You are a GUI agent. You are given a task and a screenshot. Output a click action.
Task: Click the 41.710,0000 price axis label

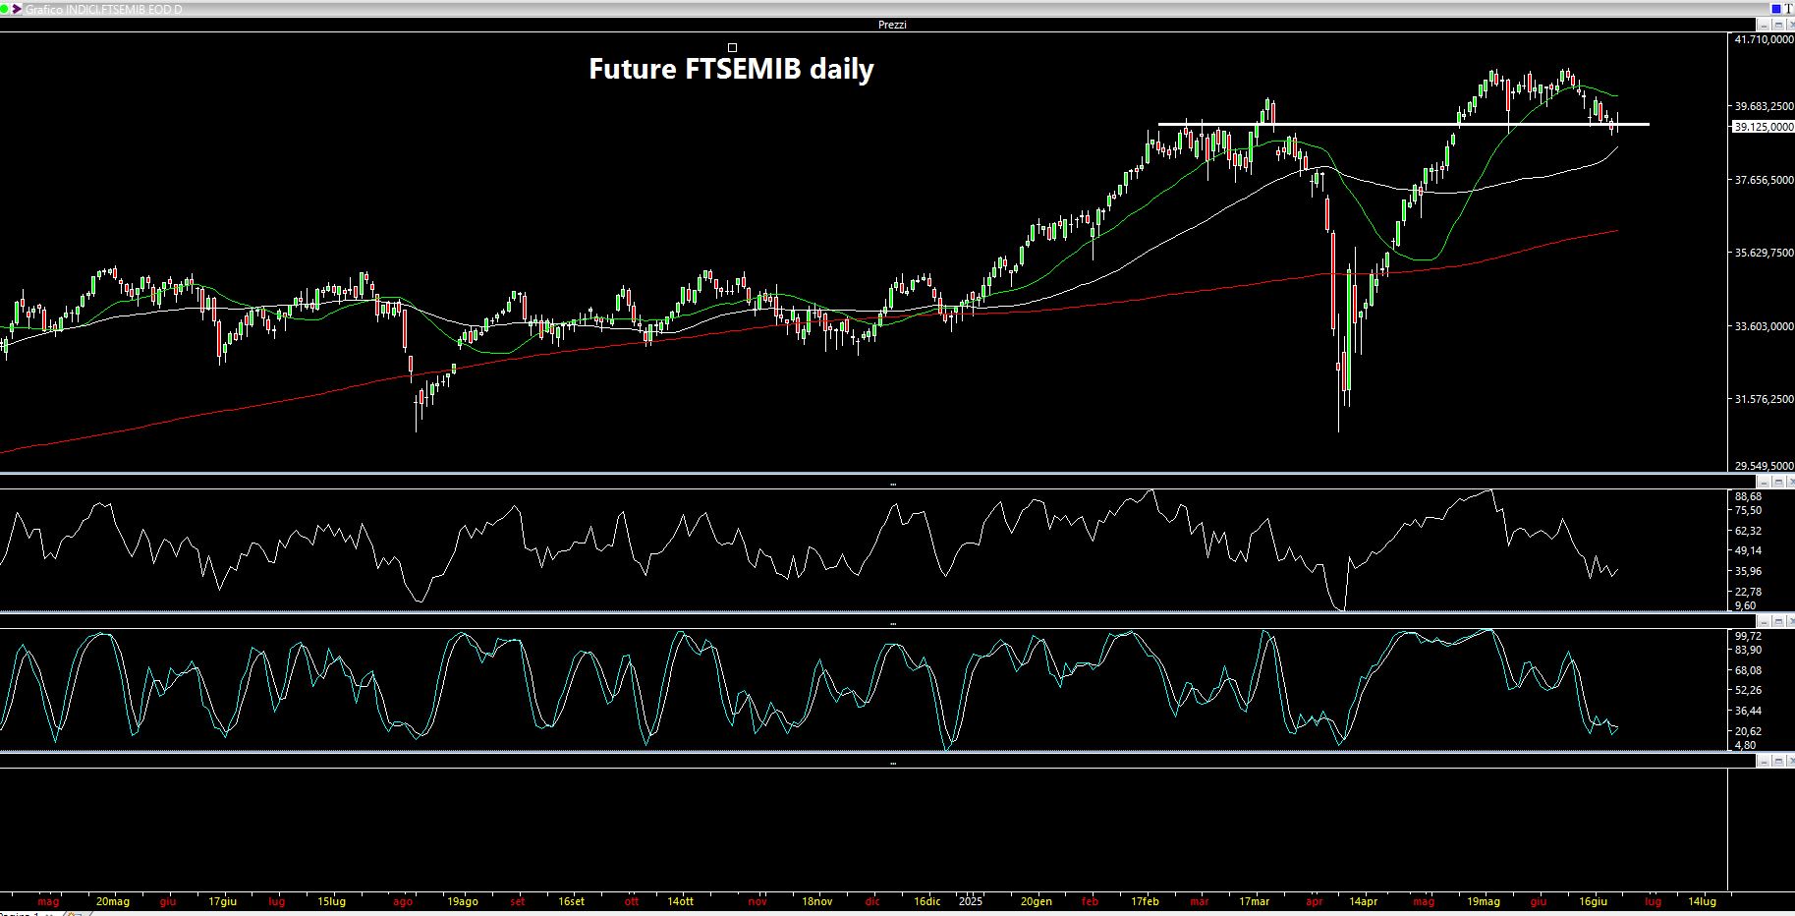1765,39
